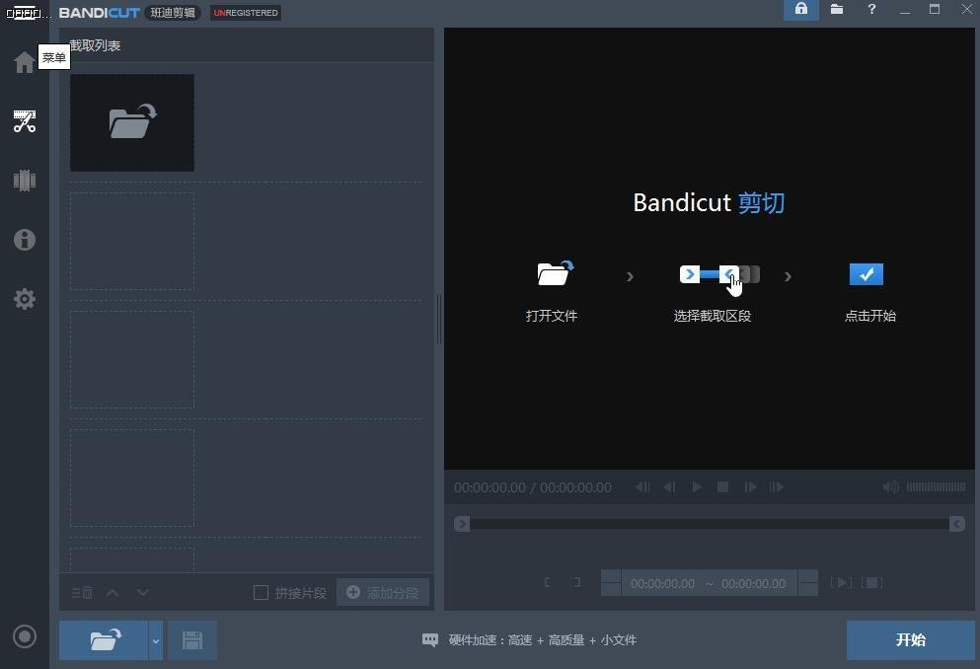
Task: Jump to the next keyframe
Action: click(x=777, y=487)
